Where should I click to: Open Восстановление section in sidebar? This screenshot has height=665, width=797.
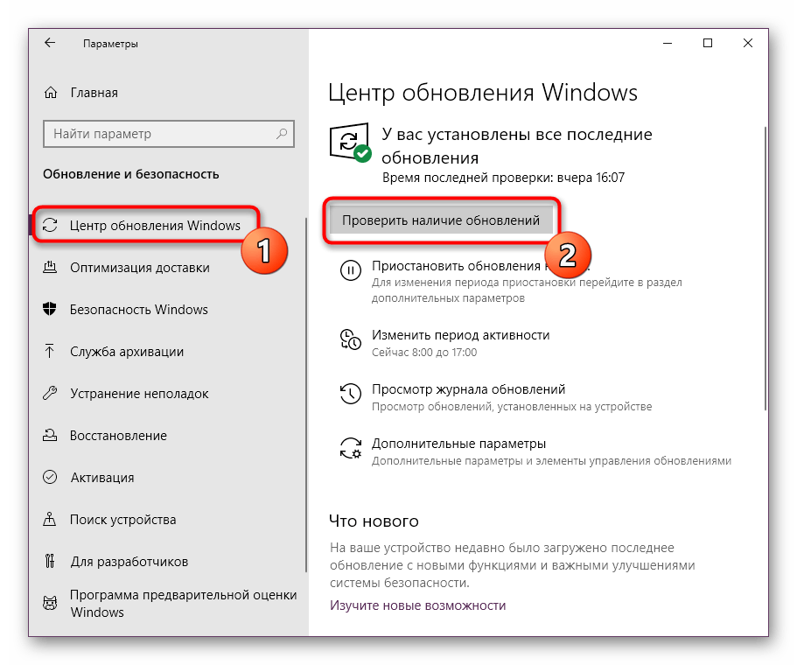[118, 436]
